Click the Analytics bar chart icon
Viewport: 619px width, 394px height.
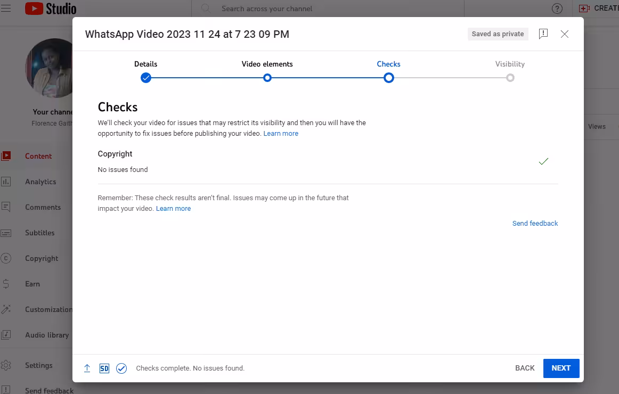[6, 182]
